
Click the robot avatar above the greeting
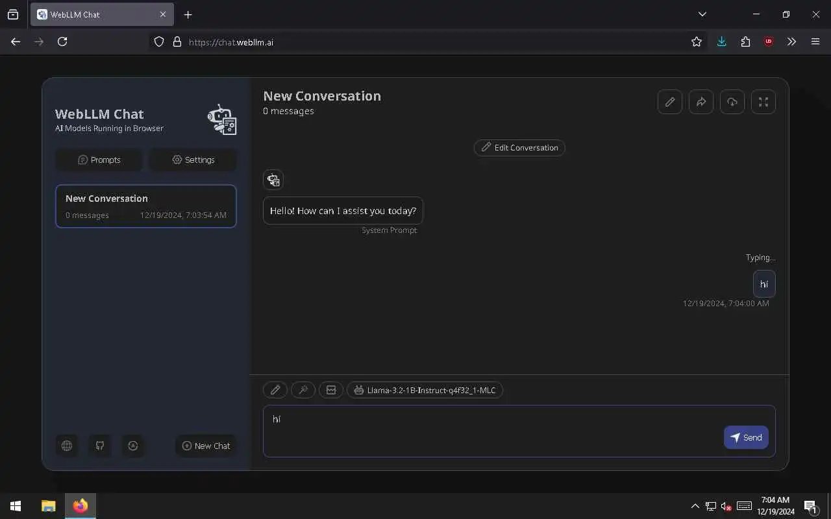[x=273, y=180]
